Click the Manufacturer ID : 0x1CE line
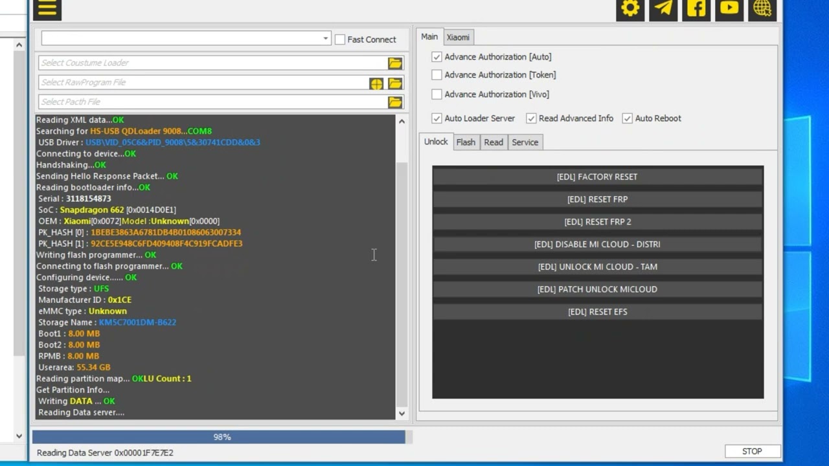This screenshot has height=466, width=829. [x=85, y=300]
